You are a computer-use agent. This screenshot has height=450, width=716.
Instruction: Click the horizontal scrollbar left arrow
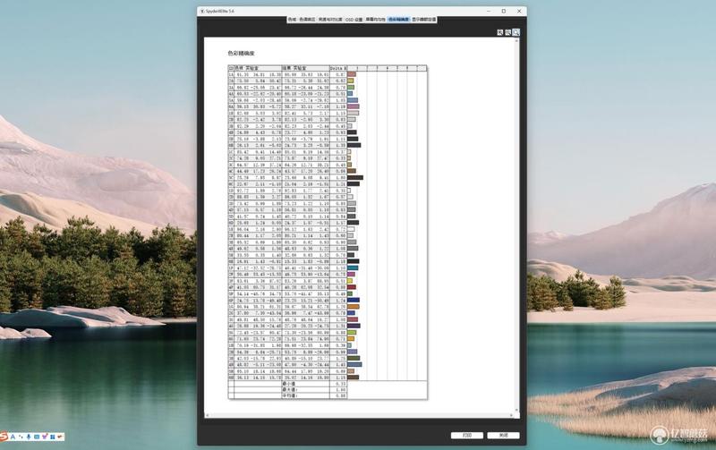point(207,415)
